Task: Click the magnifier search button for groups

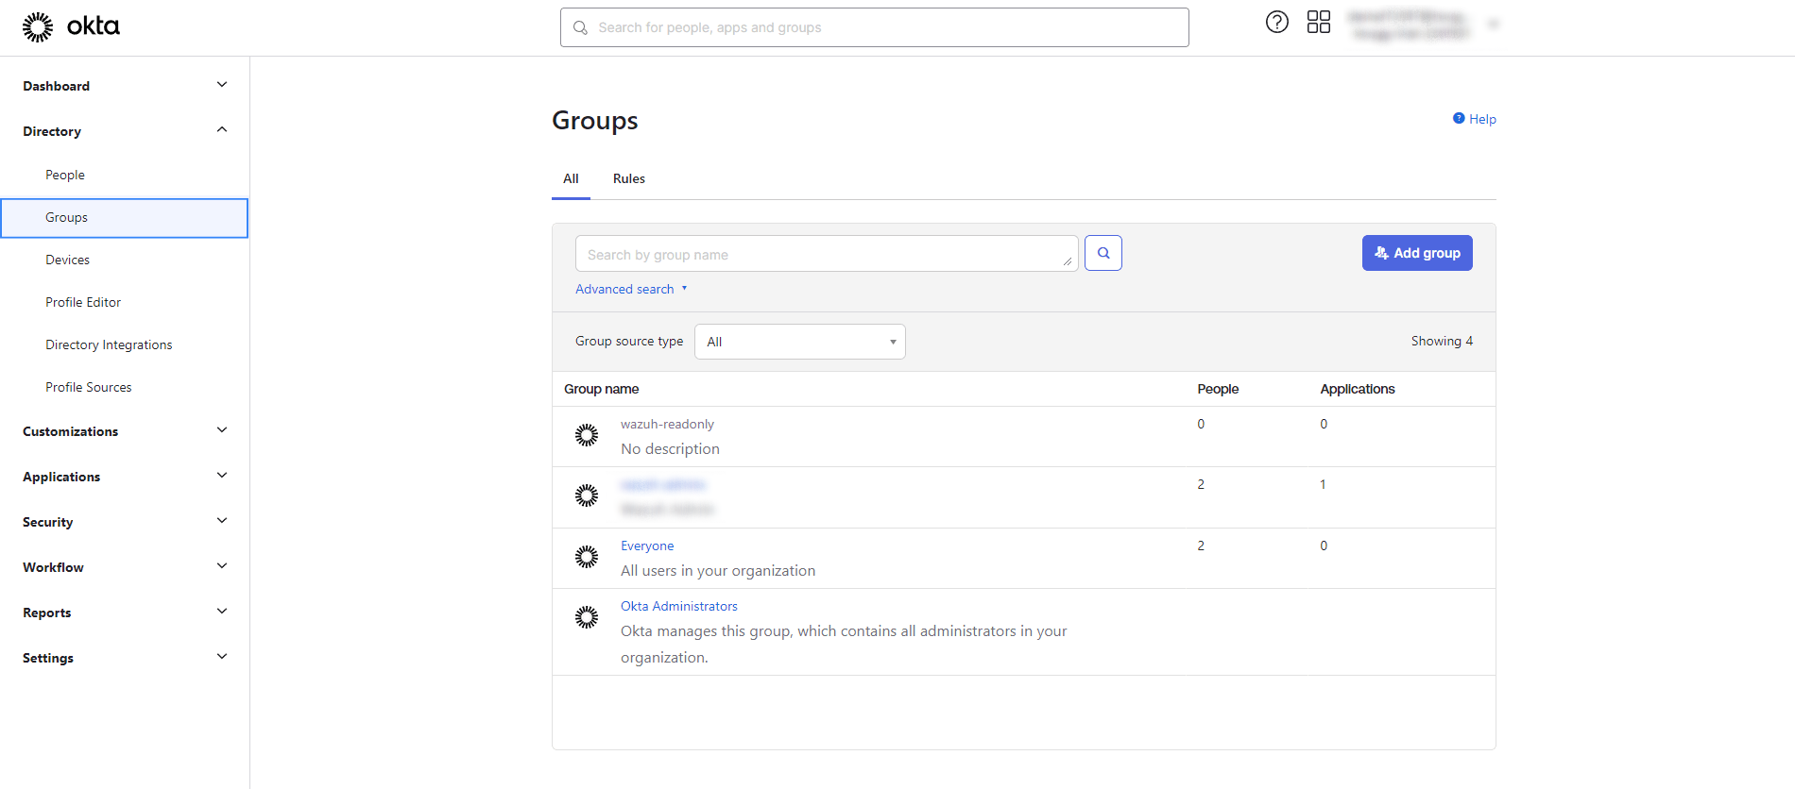Action: pos(1103,253)
